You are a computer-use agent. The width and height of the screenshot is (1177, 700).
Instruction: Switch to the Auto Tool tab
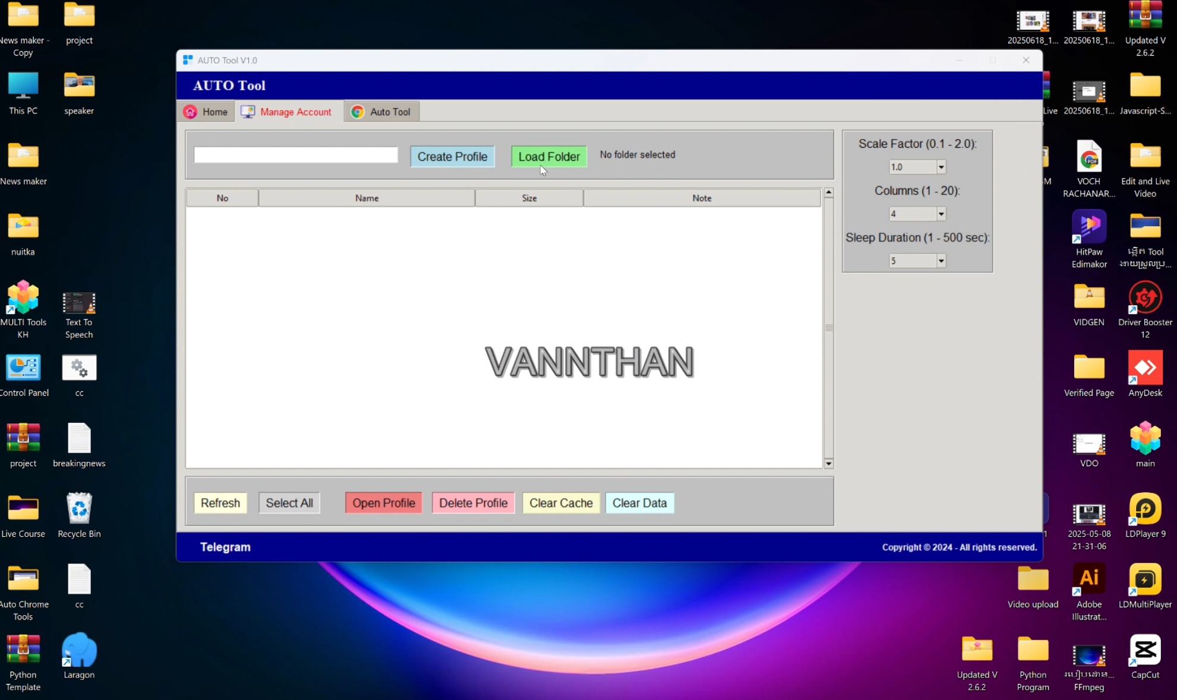pos(381,112)
